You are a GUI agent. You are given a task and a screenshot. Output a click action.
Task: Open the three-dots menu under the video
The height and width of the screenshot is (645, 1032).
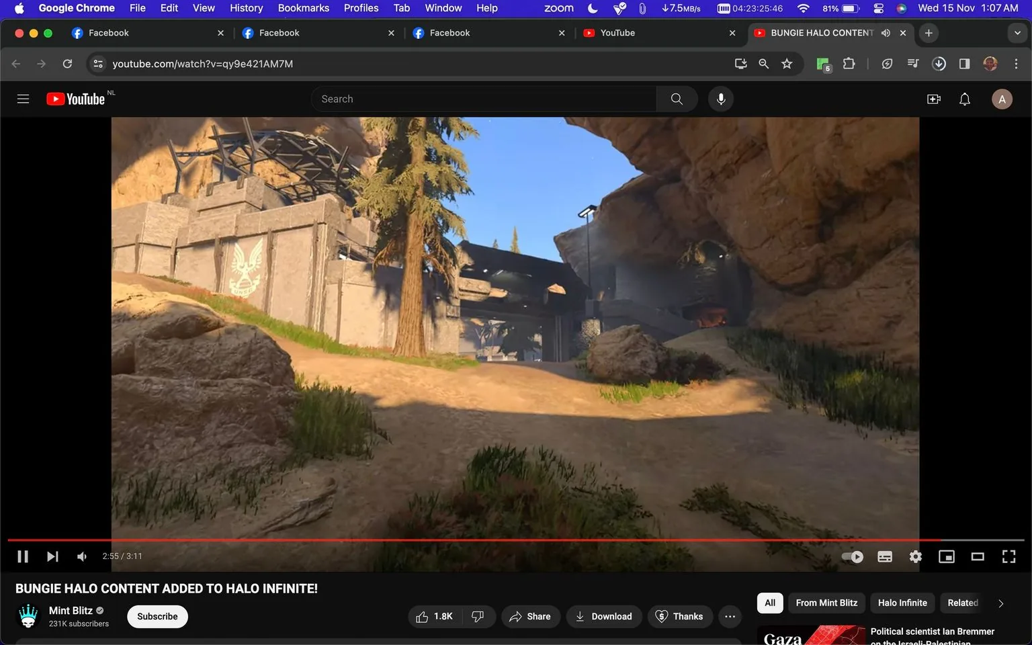tap(730, 616)
